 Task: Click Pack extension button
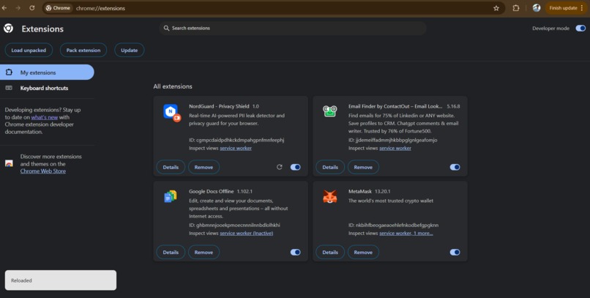[x=83, y=50]
